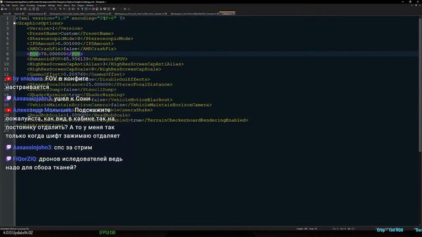The width and height of the screenshot is (422, 237).
Task: Click the Replace toolbar icon
Action: pos(55,9)
